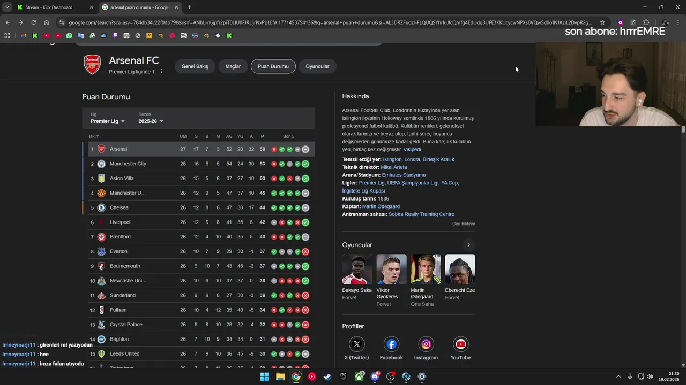Image resolution: width=686 pixels, height=385 pixels.
Task: Open Windows Start menu
Action: 265,376
